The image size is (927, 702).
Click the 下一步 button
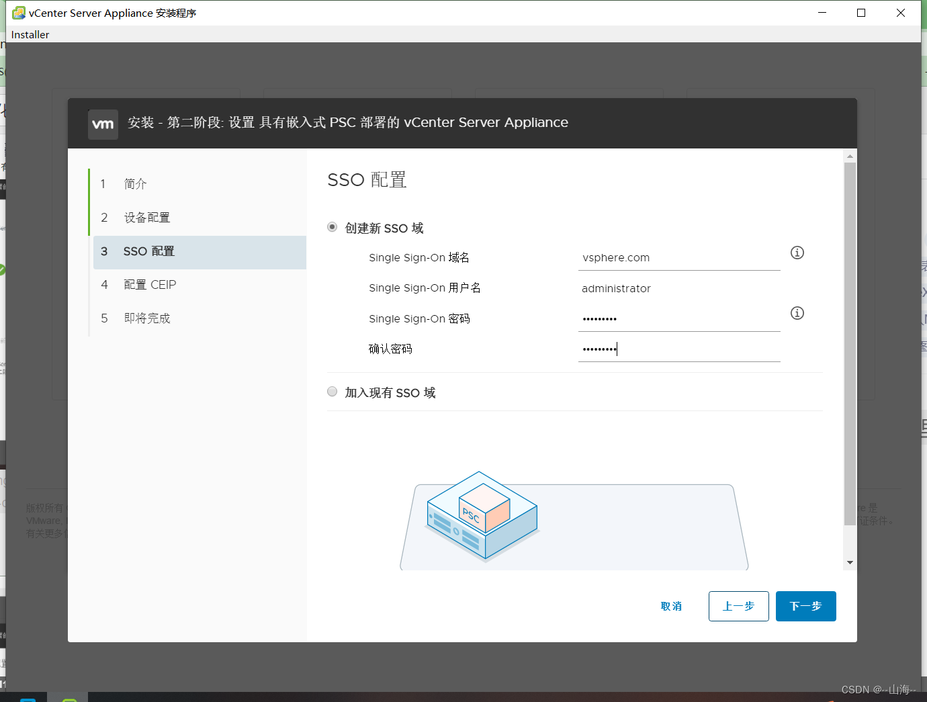806,606
